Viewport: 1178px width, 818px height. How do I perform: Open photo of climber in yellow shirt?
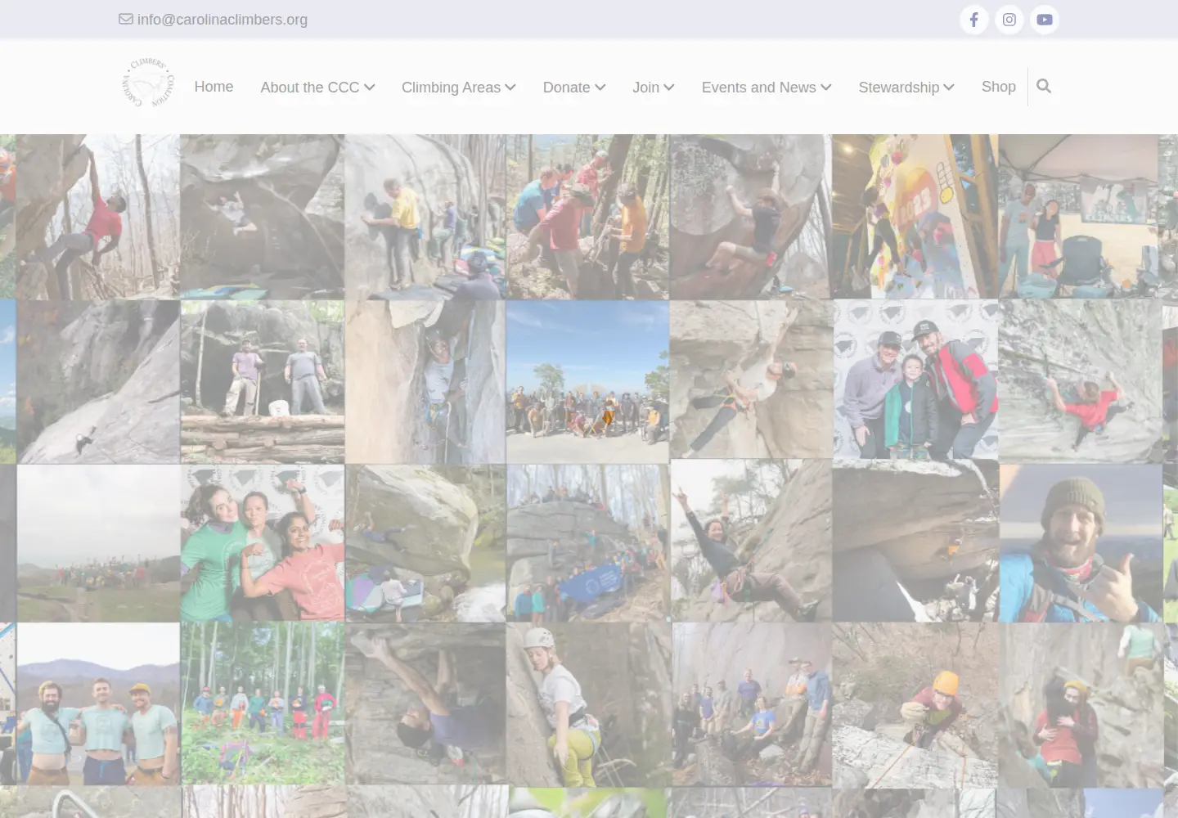[x=425, y=217]
